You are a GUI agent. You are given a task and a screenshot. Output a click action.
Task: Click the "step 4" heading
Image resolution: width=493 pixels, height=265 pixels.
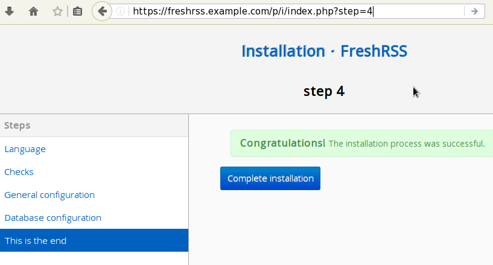(324, 91)
